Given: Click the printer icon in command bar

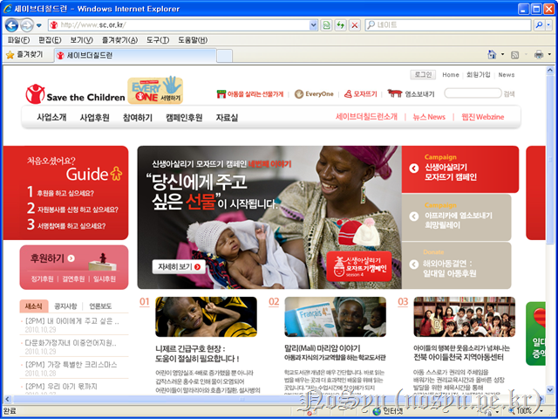Looking at the screenshot, I should (538, 55).
